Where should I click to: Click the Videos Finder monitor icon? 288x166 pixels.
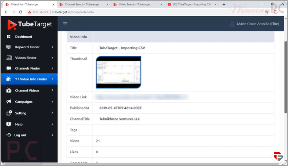[x=9, y=58]
